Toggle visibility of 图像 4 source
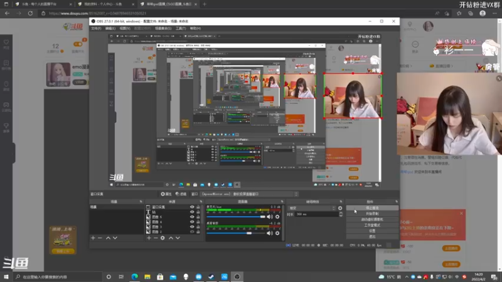Screen dimensions: 502x282 pyautogui.click(x=192, y=222)
